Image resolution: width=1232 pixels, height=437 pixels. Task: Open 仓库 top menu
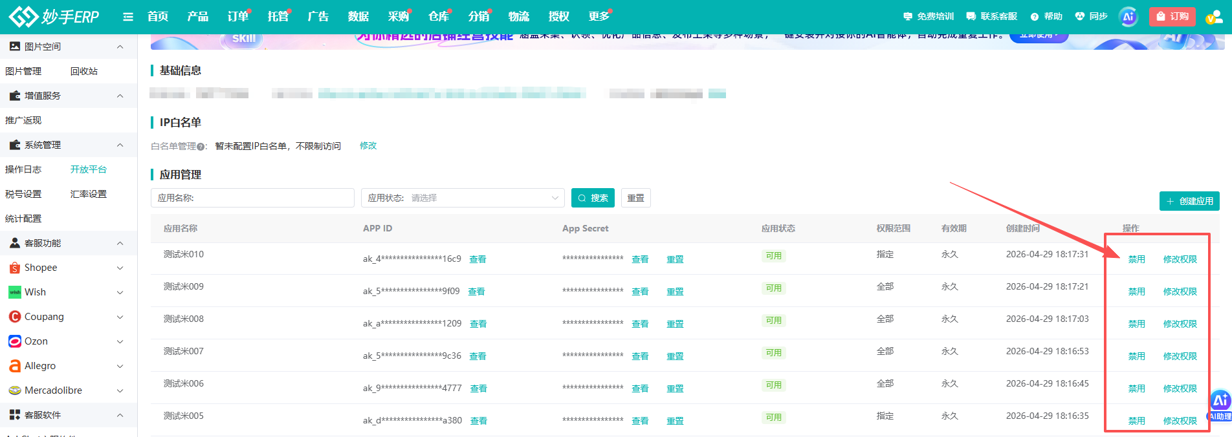(439, 16)
